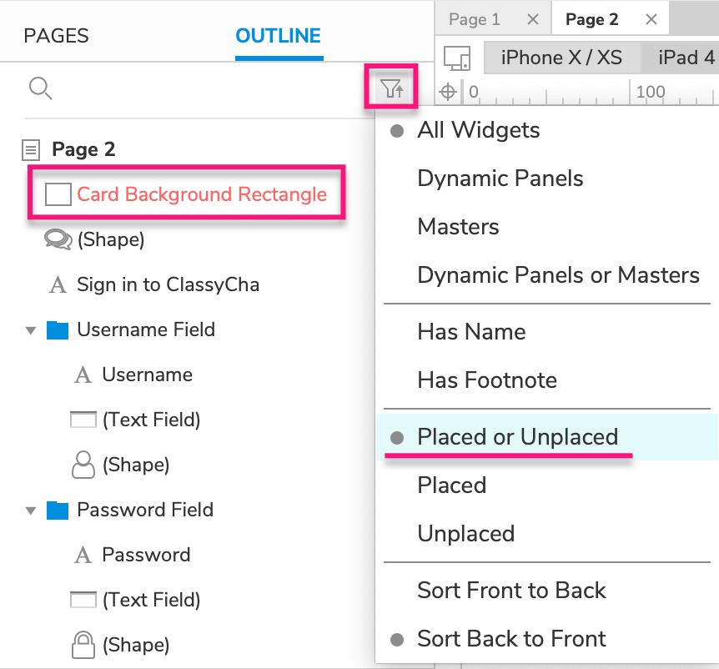The height and width of the screenshot is (669, 719).
Task: Select the iPhone X / XS view
Action: point(561,58)
